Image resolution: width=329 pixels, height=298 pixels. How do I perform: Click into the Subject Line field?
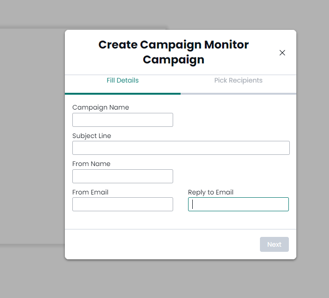click(x=181, y=148)
